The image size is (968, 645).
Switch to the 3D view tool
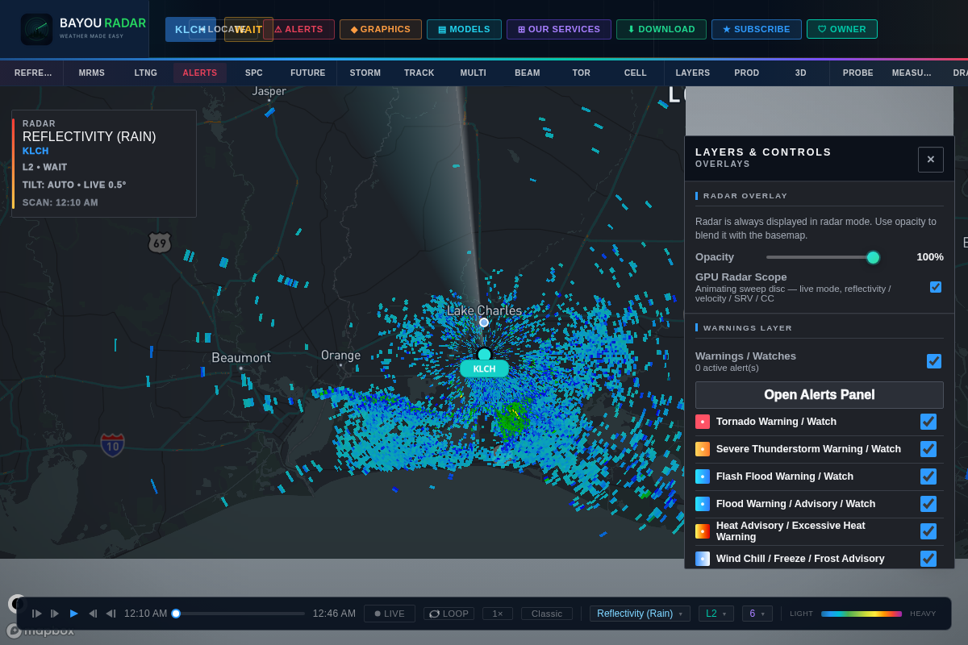801,73
